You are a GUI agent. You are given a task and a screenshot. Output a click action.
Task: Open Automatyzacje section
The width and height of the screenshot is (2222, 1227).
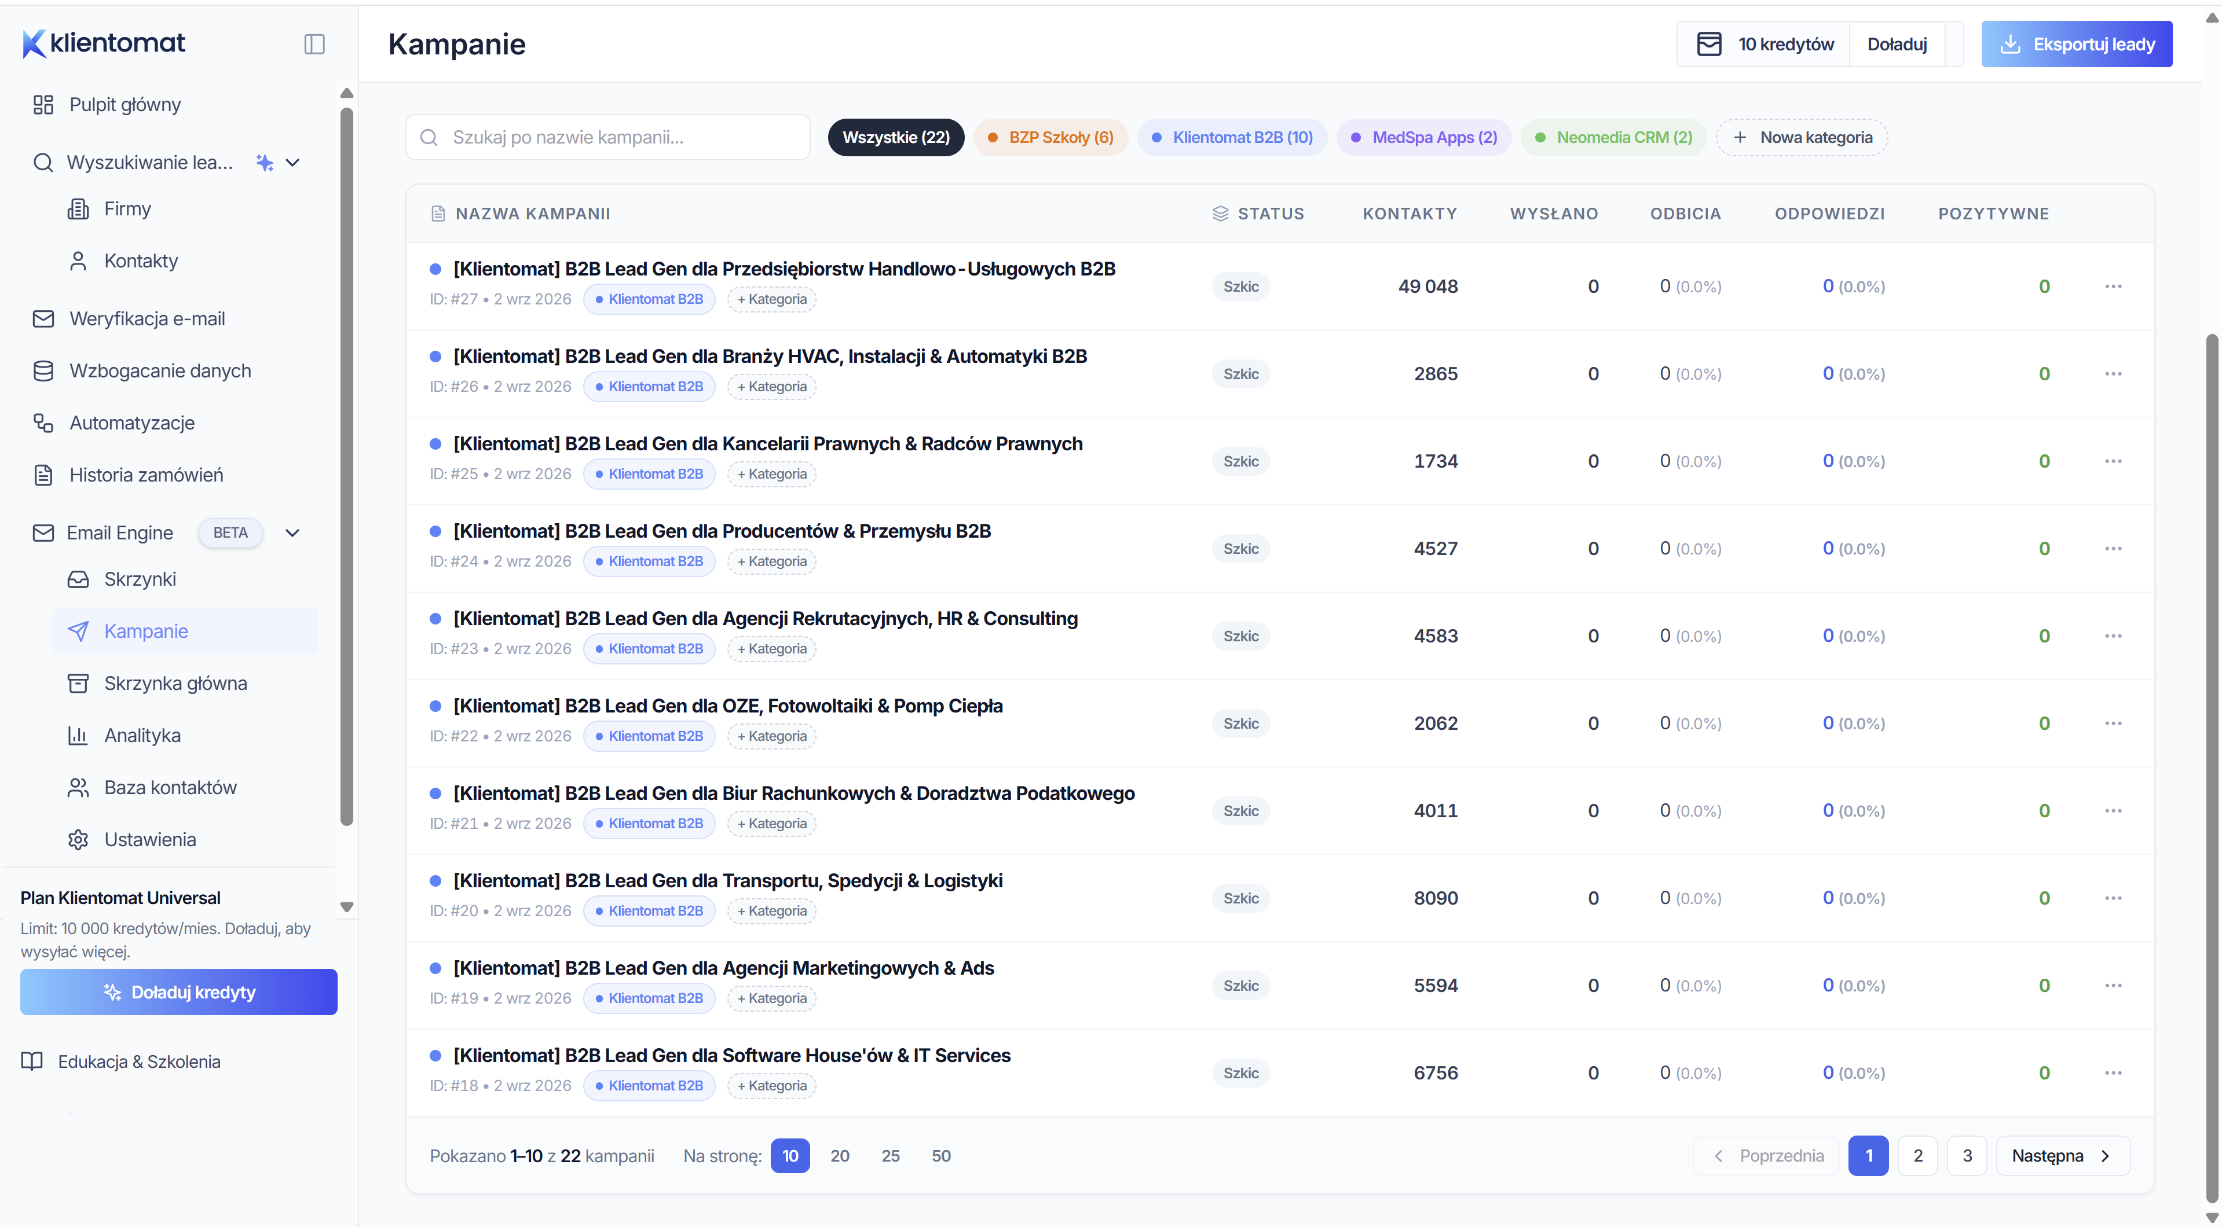click(x=113, y=423)
